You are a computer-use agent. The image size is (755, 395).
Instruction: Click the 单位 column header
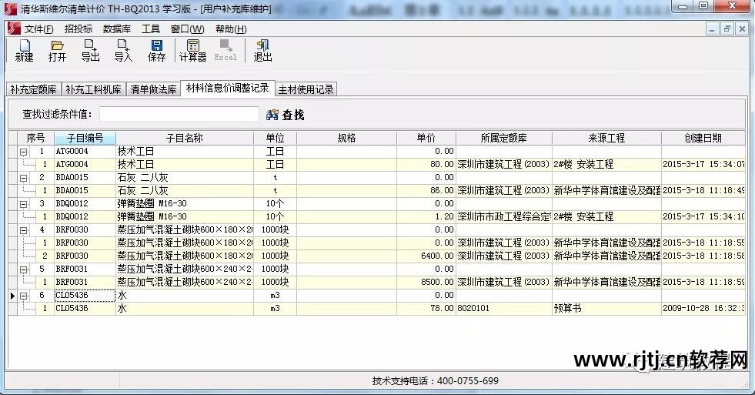[275, 138]
